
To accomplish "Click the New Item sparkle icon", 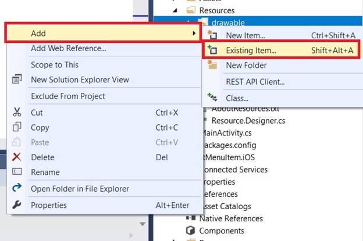I will (x=212, y=35).
